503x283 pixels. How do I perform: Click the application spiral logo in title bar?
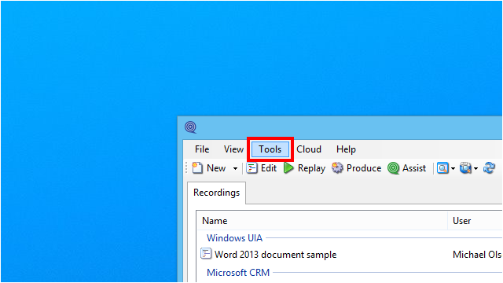[x=190, y=127]
